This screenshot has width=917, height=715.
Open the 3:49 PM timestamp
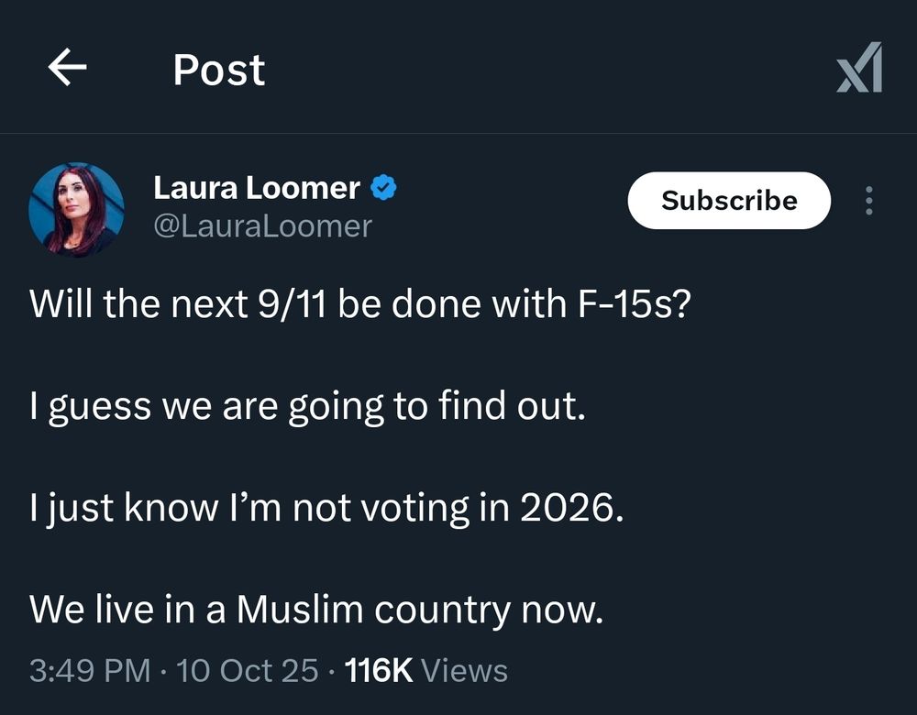pos(90,671)
